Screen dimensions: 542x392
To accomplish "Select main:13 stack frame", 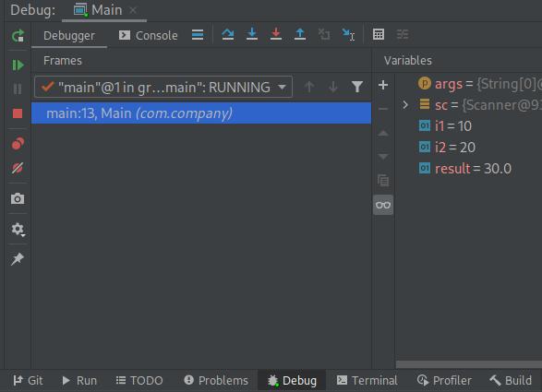I will click(x=201, y=113).
